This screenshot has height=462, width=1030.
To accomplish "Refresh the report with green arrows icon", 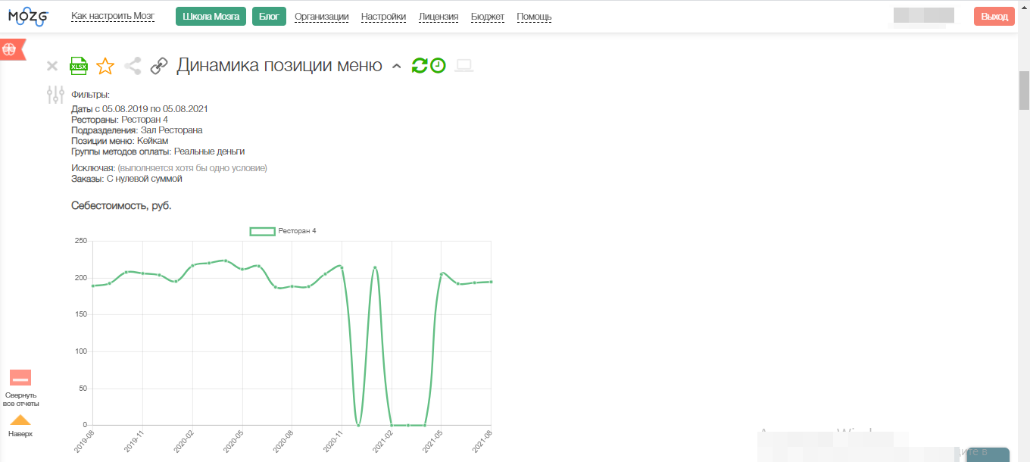I will 420,66.
